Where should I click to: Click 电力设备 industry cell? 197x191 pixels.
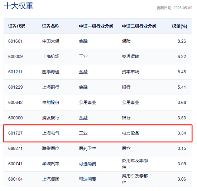(130, 133)
